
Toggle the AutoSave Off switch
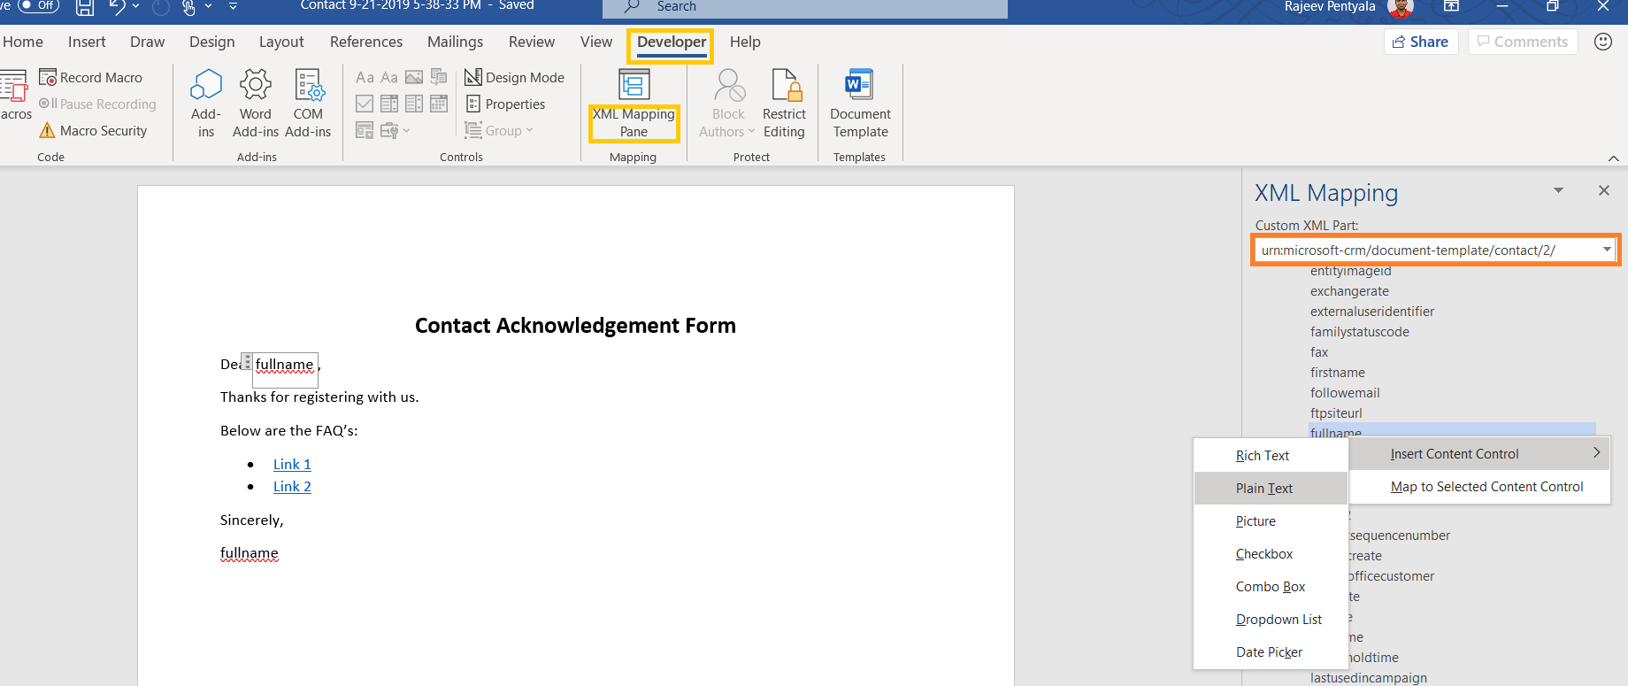(x=38, y=5)
